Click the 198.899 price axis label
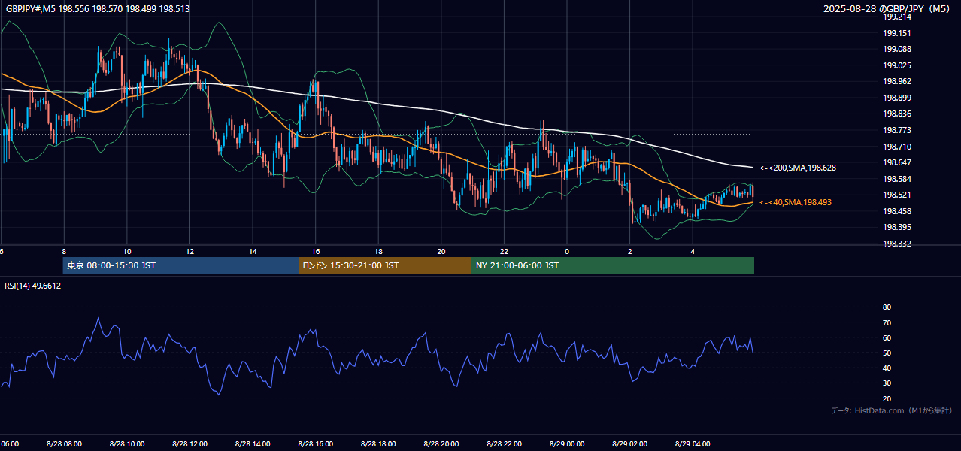961x451 pixels. coord(897,98)
